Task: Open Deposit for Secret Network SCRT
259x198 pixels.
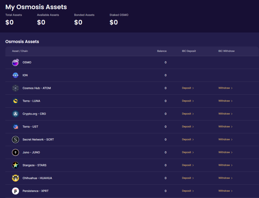Action: click(188, 140)
